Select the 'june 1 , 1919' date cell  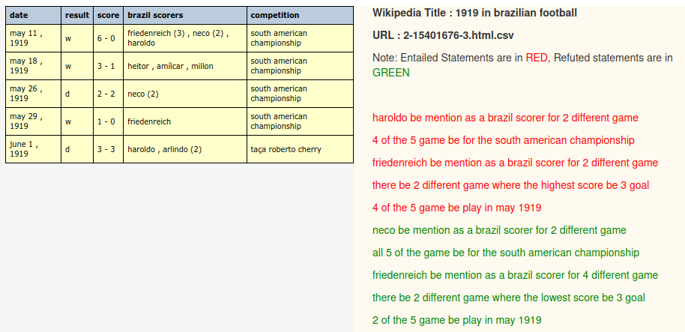coord(33,149)
